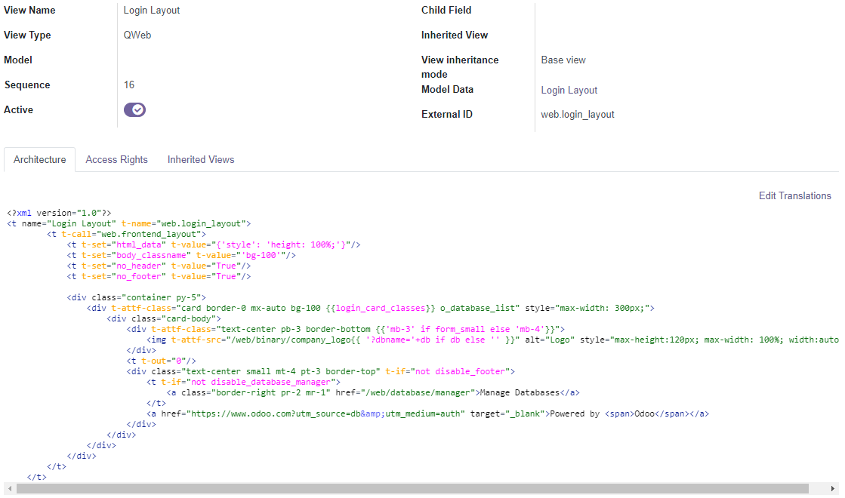Click the empty Child Field input
The width and height of the screenshot is (845, 498).
click(604, 10)
